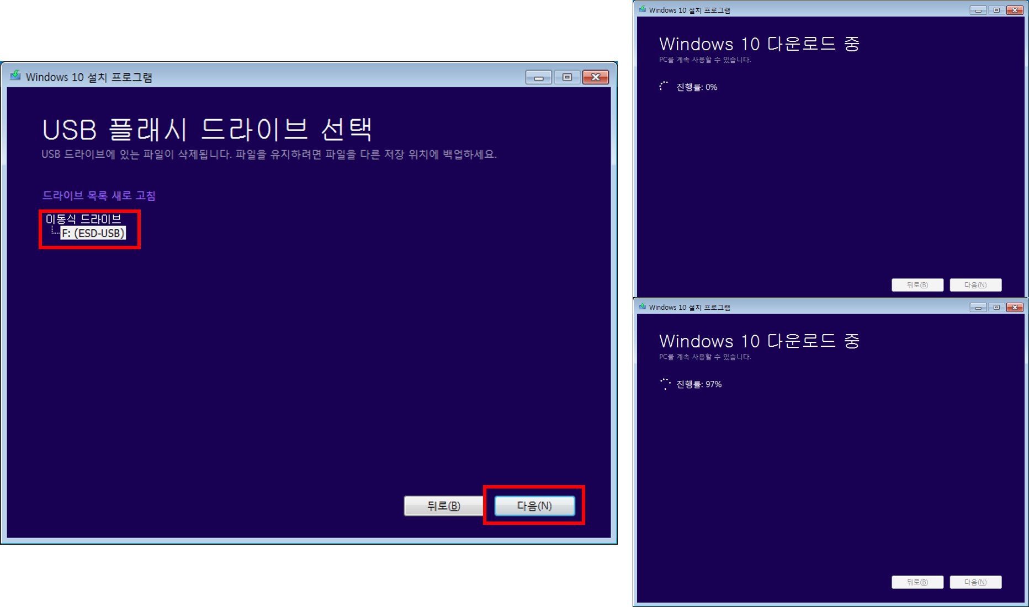Click app icon in the 0% download window title bar

click(643, 9)
